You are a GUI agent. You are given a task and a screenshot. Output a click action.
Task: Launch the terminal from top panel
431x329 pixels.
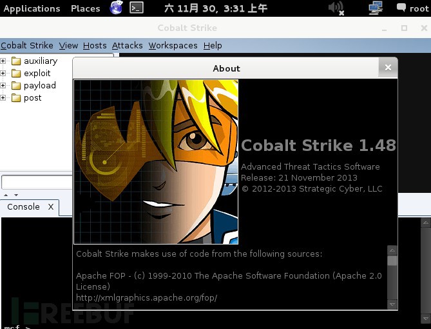(x=137, y=8)
